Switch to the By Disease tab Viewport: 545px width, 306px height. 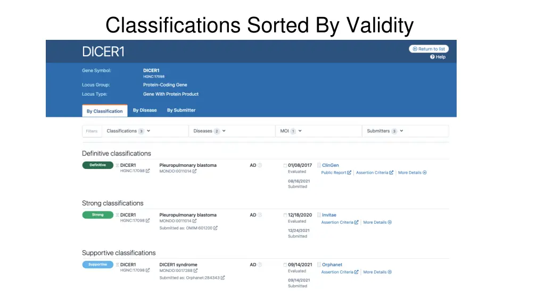point(145,110)
